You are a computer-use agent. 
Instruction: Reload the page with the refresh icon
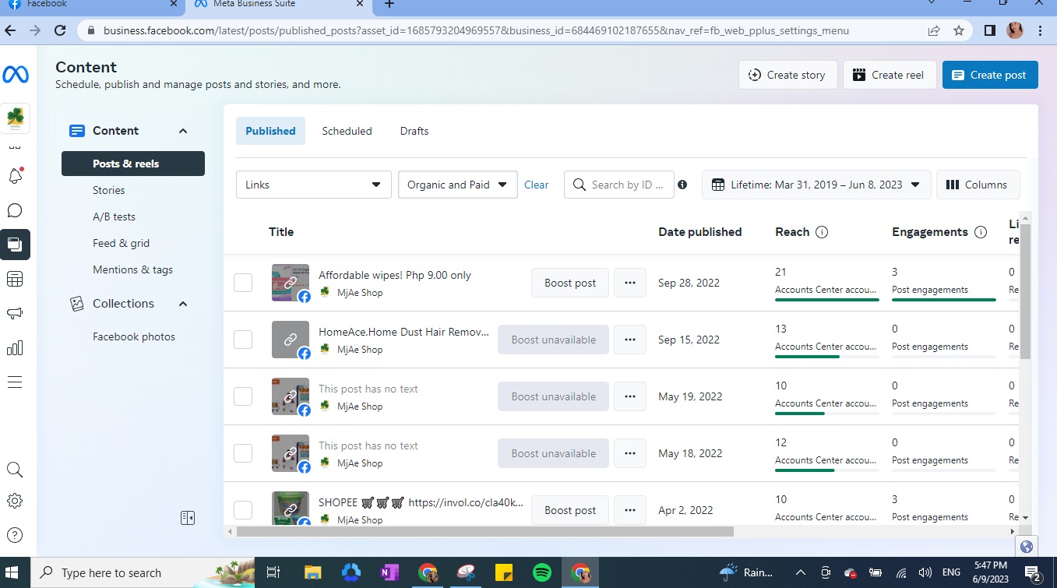tap(60, 30)
